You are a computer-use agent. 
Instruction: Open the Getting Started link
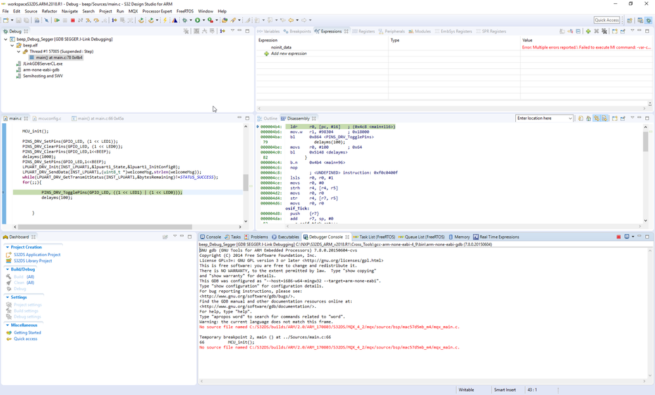tap(28, 333)
